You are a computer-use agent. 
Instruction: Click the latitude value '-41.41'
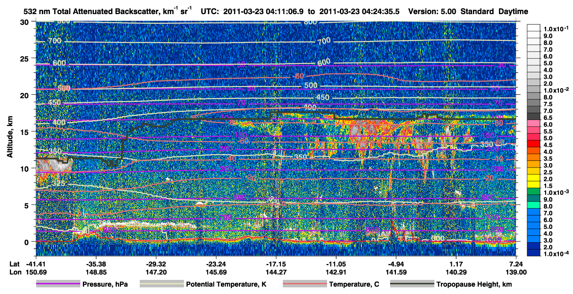click(36, 264)
